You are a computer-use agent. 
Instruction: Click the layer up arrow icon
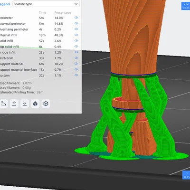14,104
